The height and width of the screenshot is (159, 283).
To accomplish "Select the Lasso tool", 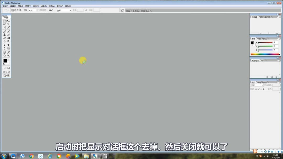I will tap(4, 24).
